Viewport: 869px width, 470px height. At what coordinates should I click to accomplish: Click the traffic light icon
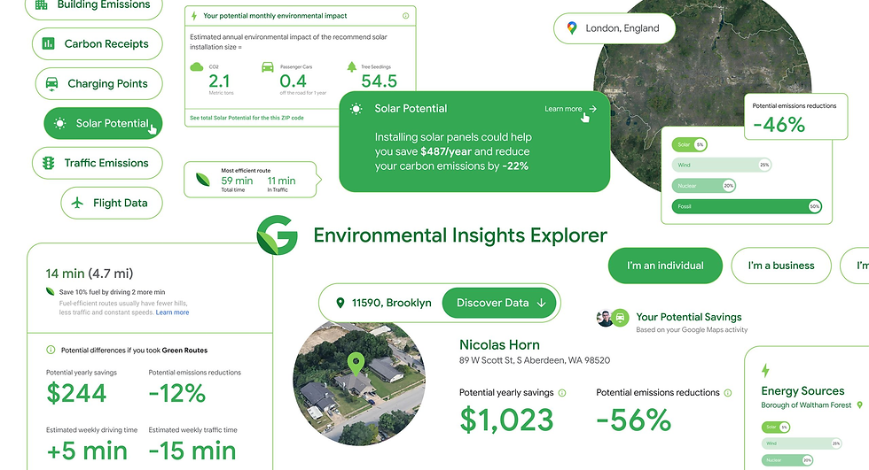(x=49, y=163)
